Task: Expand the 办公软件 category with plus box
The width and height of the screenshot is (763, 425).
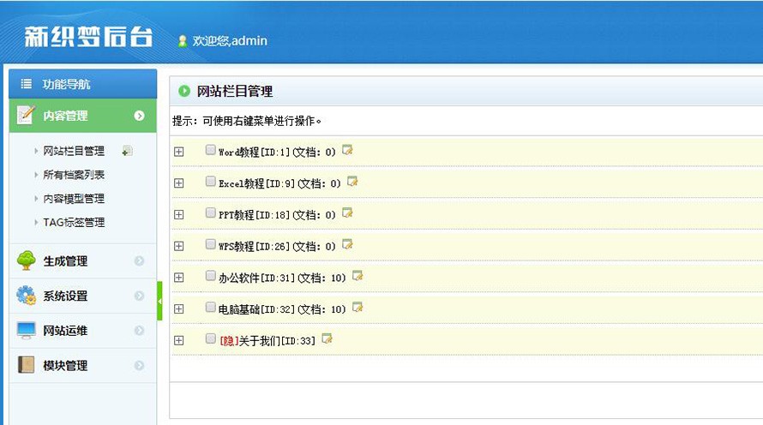Action: click(179, 278)
